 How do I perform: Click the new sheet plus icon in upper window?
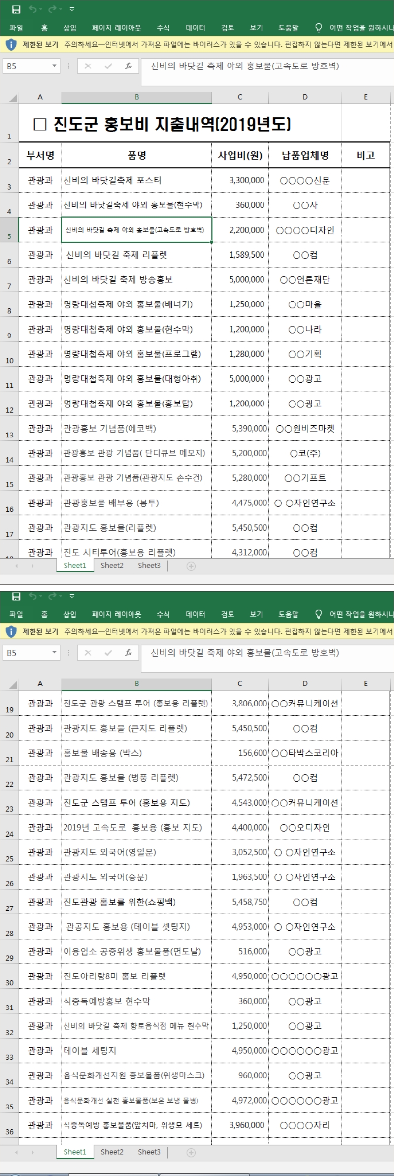pyautogui.click(x=191, y=566)
